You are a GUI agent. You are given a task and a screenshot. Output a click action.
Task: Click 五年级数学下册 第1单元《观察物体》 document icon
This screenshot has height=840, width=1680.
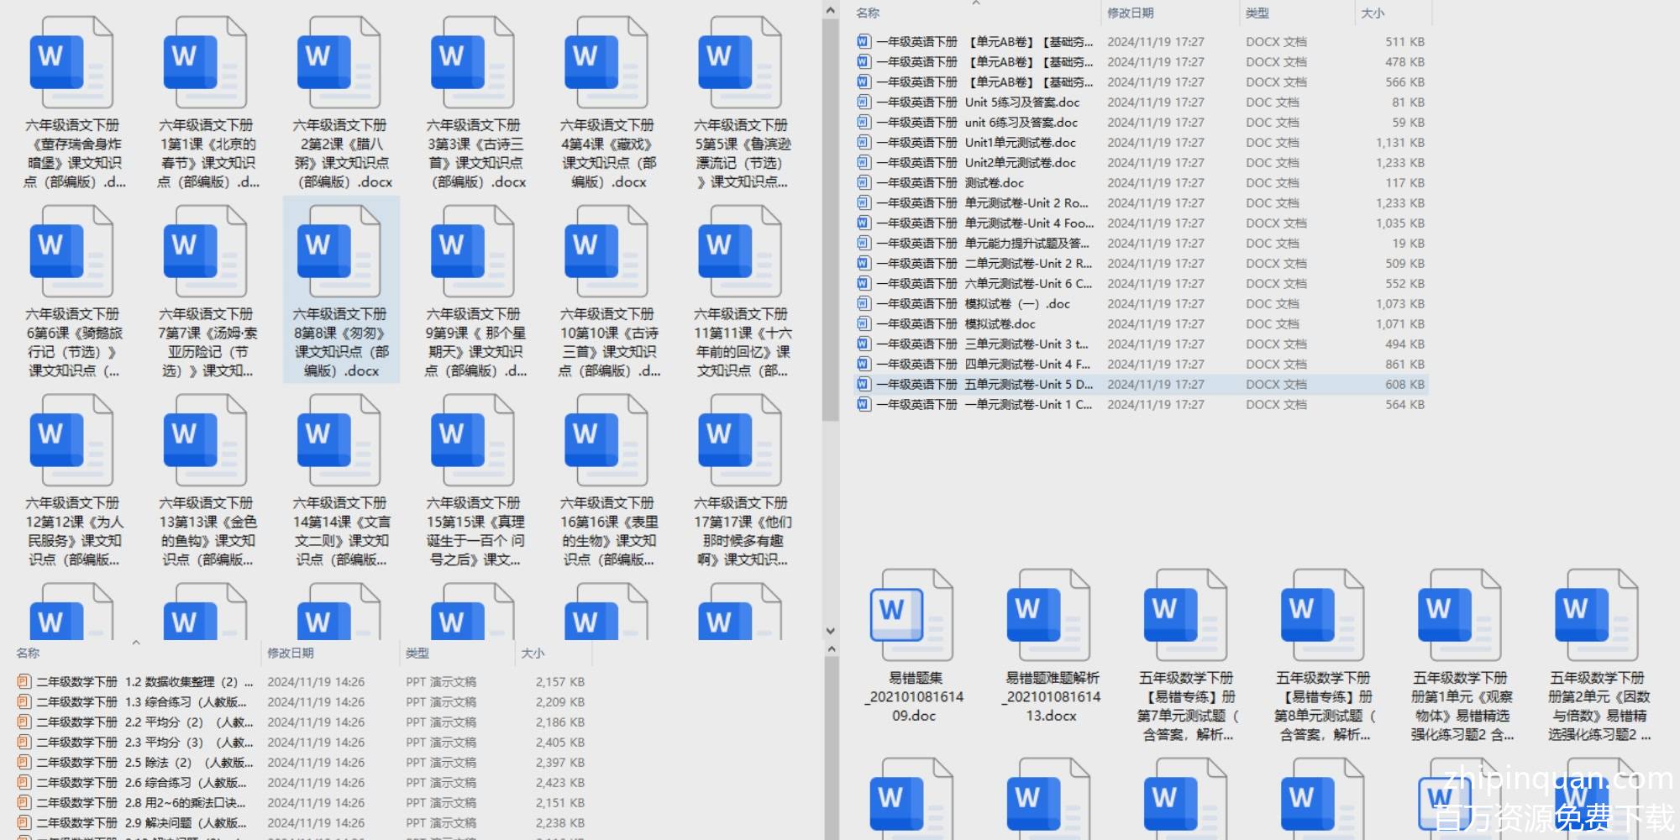click(1460, 615)
